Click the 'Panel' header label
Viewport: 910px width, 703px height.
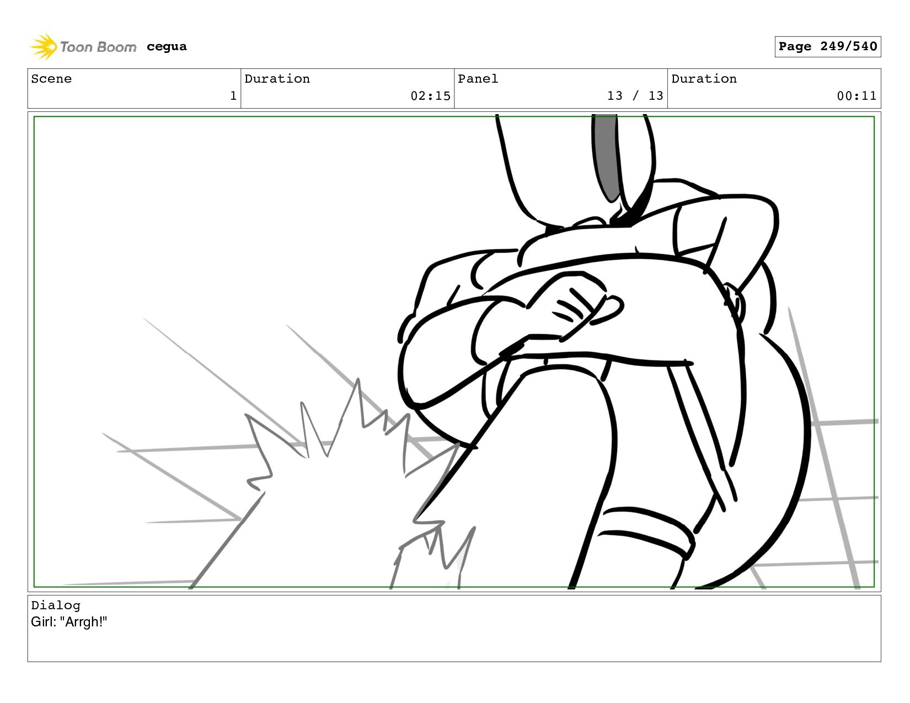coord(478,79)
